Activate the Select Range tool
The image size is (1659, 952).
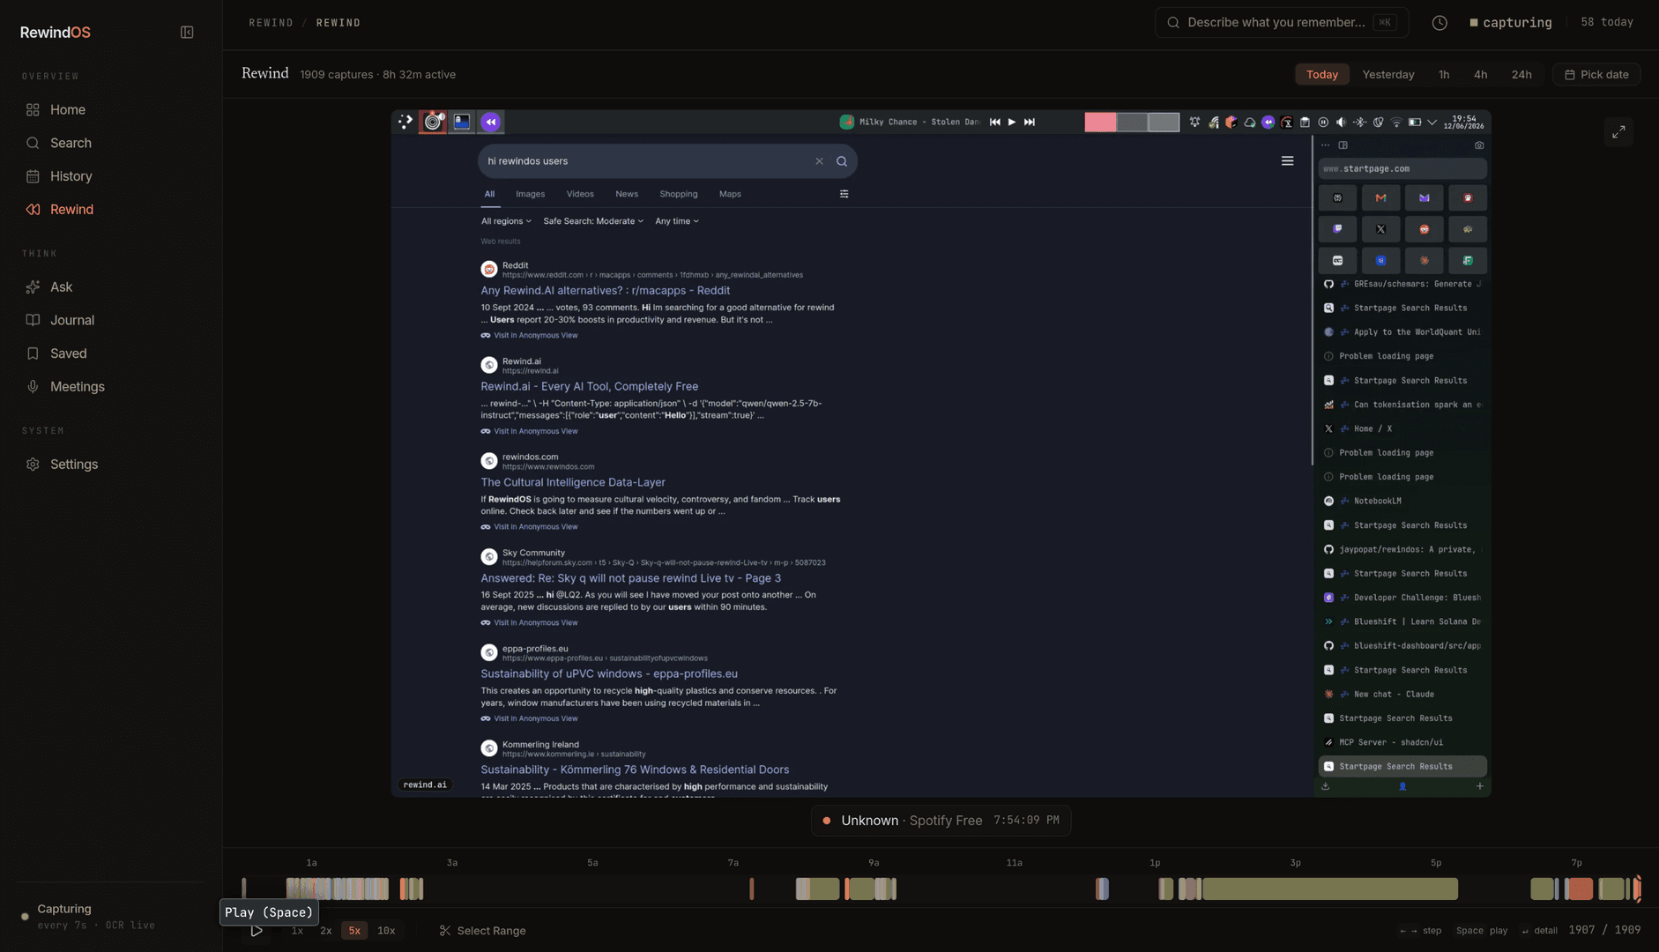[x=482, y=931]
